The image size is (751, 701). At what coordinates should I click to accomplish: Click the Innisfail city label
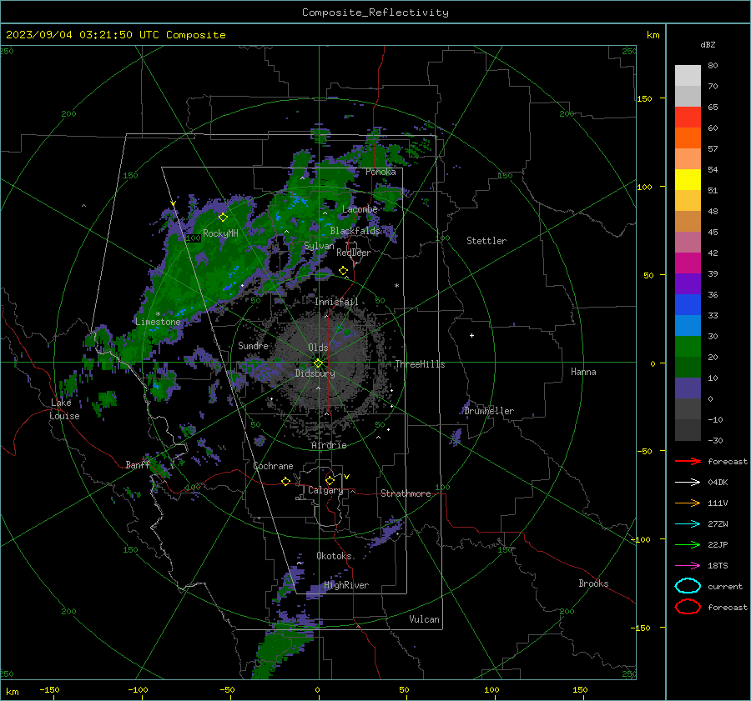point(336,302)
